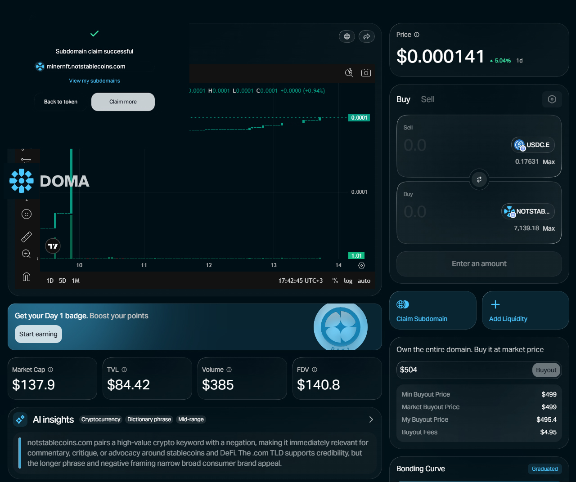The width and height of the screenshot is (576, 482).
Task: Show TVL info icon
Action: (x=124, y=370)
